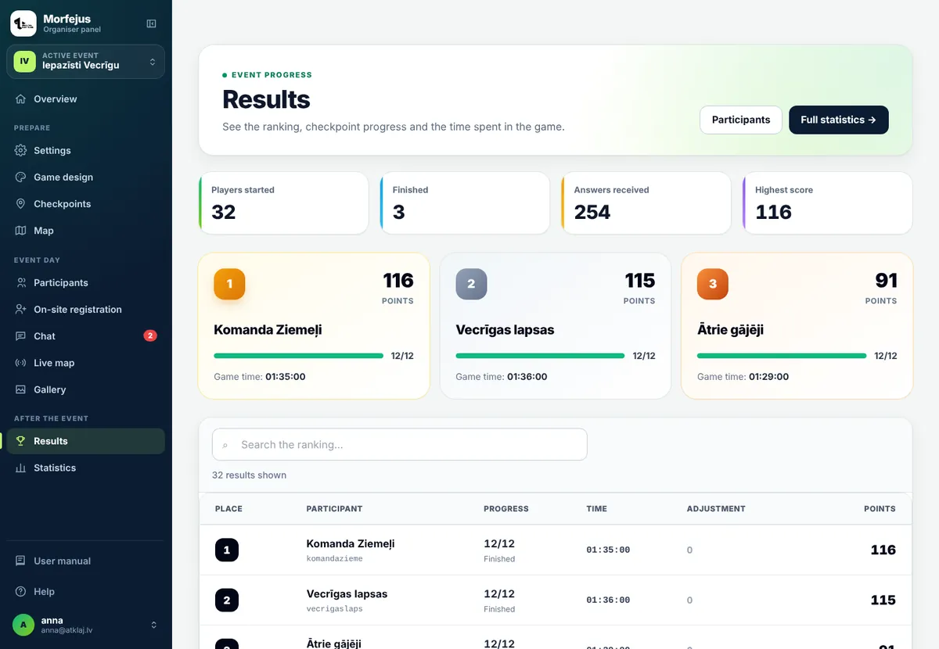The width and height of the screenshot is (939, 649).
Task: Open Full statistics
Action: tap(839, 120)
